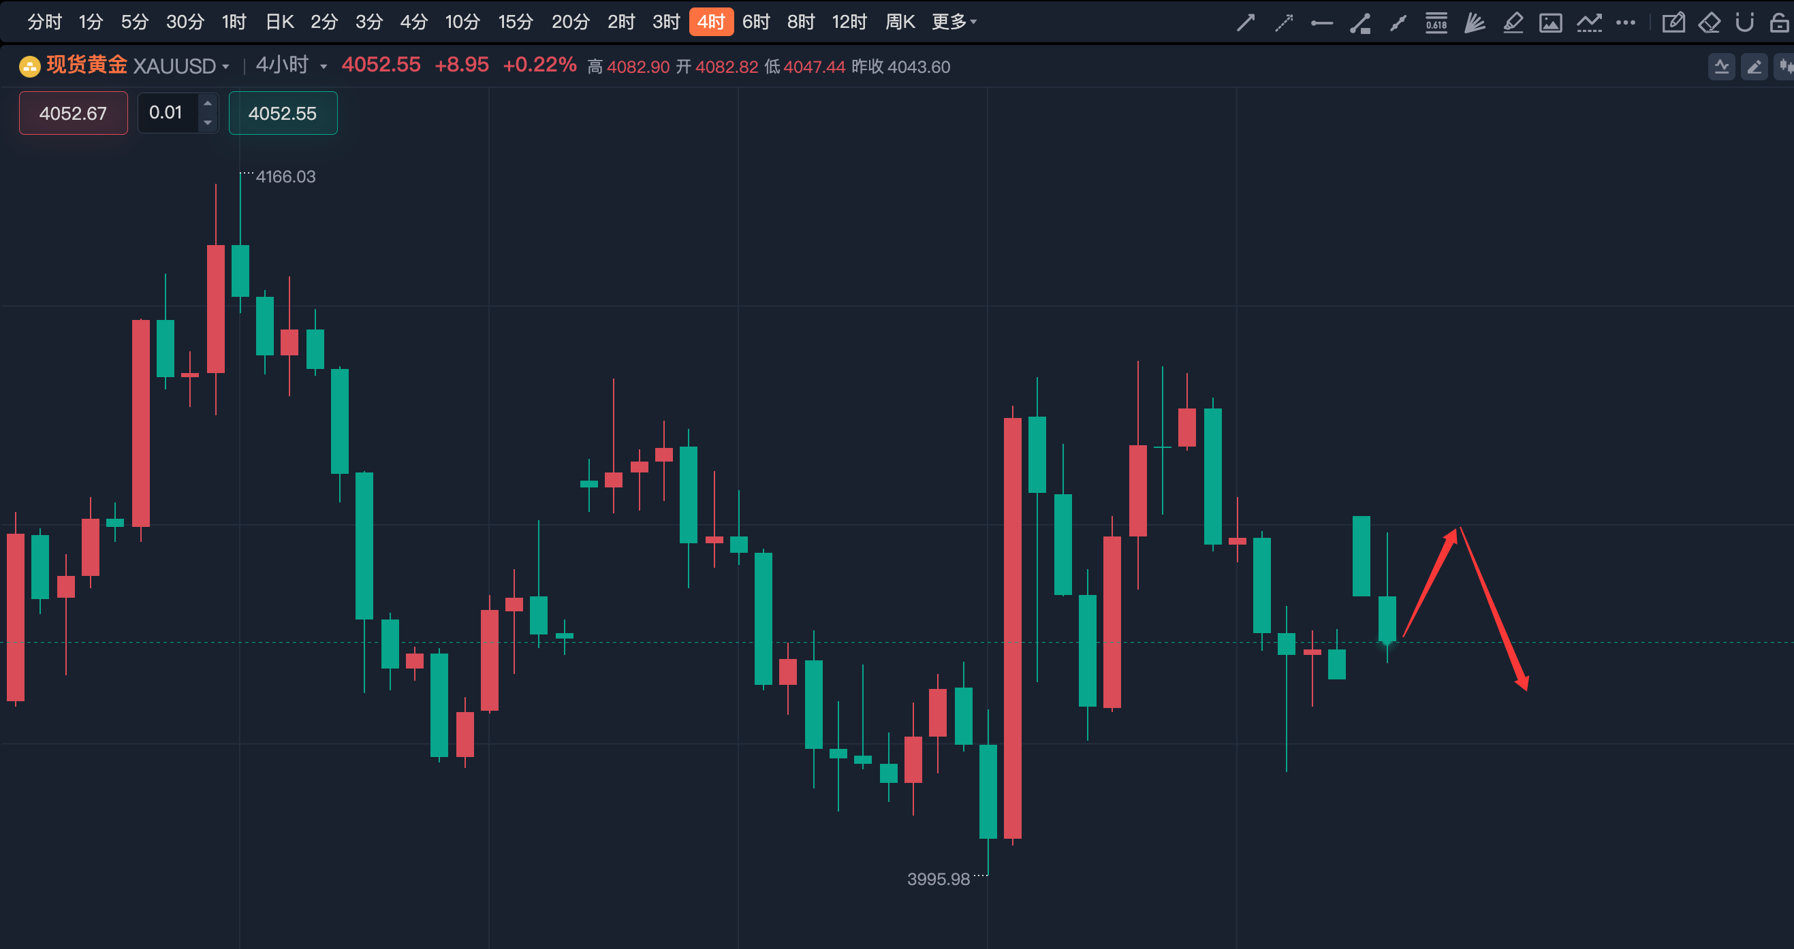This screenshot has height=949, width=1794.
Task: Select the eraser tool
Action: pyautogui.click(x=1709, y=23)
